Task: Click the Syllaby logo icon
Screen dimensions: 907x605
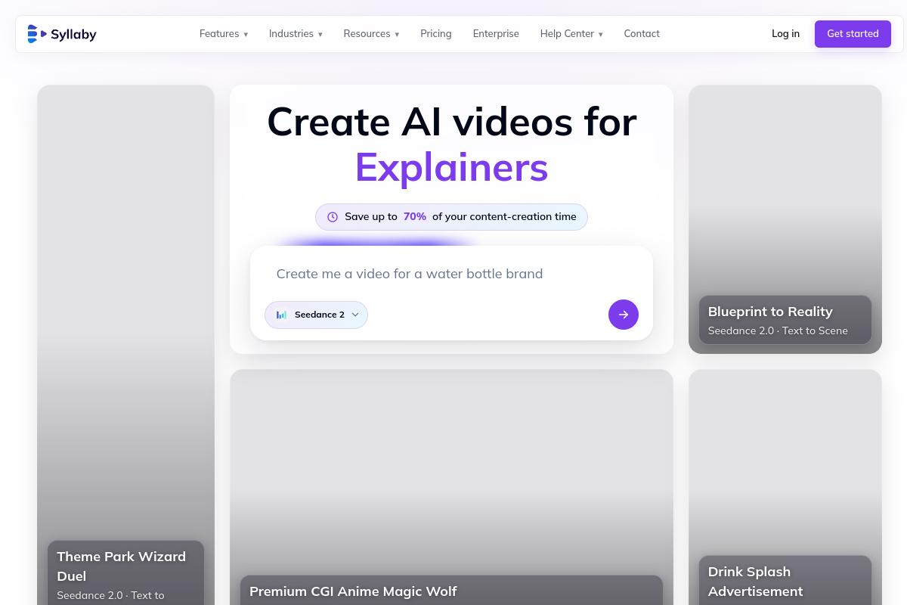Action: point(37,34)
